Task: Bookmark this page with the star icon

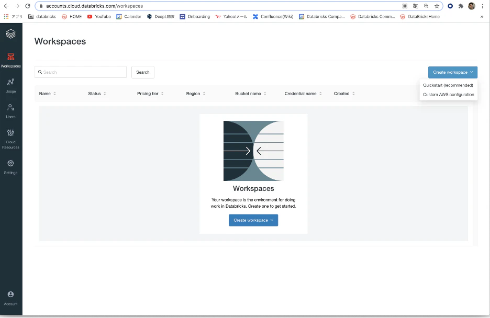Action: click(x=437, y=6)
